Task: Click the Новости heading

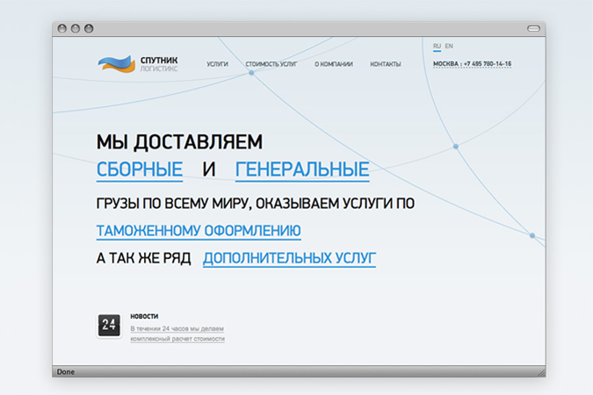Action: point(144,316)
